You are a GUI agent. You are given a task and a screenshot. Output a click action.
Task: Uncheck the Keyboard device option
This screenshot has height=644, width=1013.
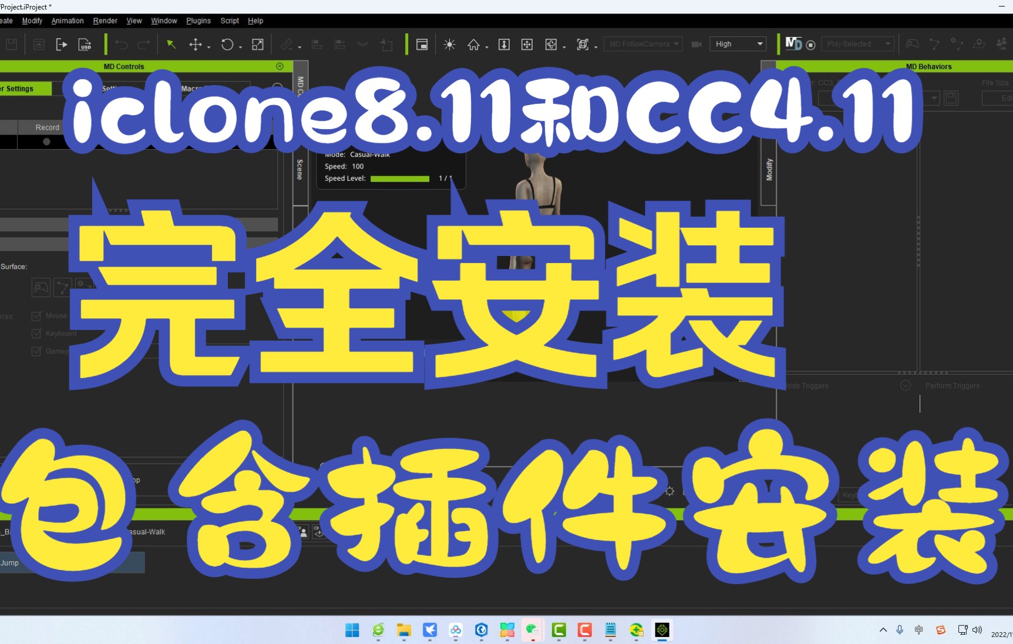(36, 333)
